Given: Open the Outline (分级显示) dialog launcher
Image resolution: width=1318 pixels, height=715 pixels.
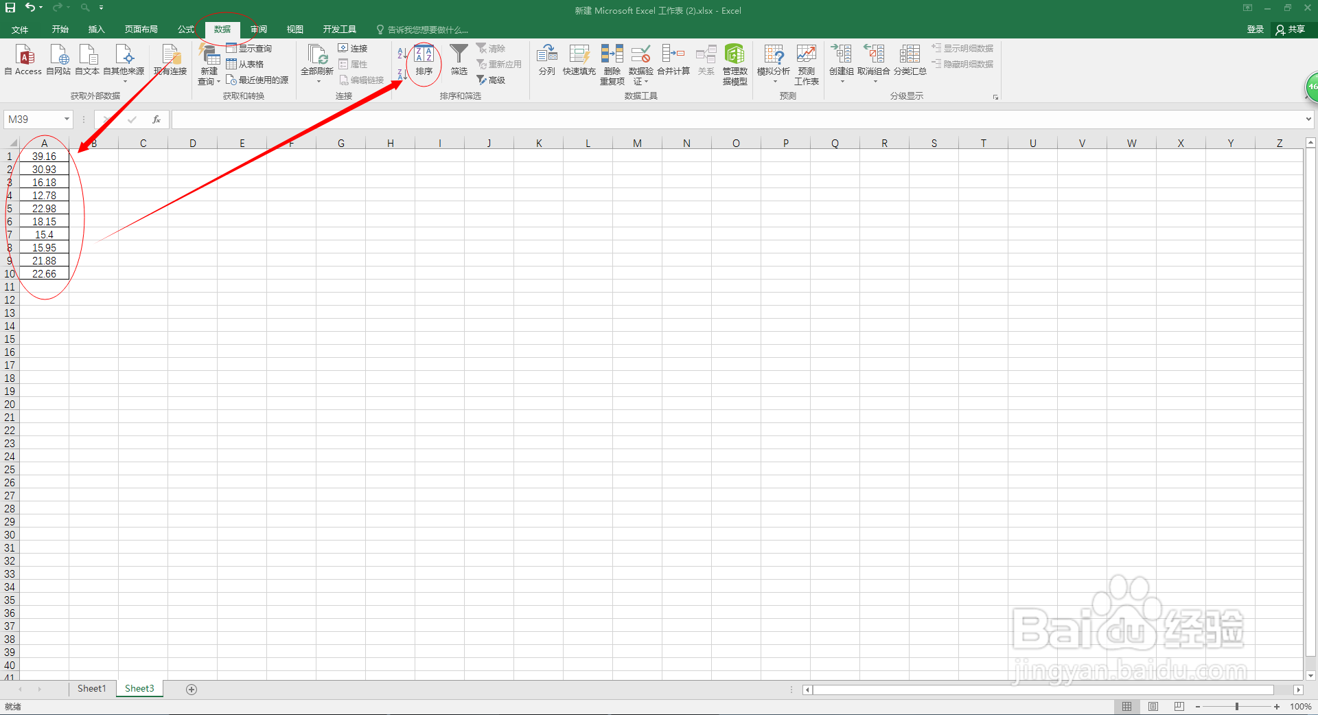Looking at the screenshot, I should click(995, 97).
